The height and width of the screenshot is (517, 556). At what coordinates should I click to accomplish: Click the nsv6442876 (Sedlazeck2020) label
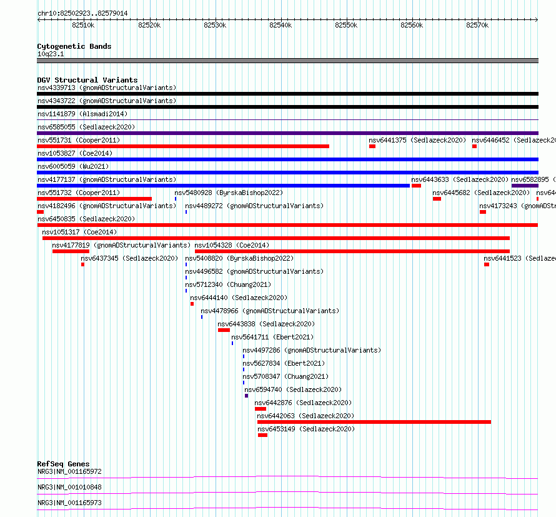click(x=303, y=403)
